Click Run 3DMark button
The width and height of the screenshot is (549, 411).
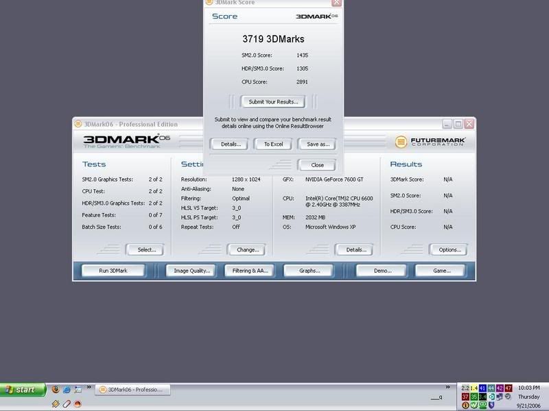[x=113, y=271]
